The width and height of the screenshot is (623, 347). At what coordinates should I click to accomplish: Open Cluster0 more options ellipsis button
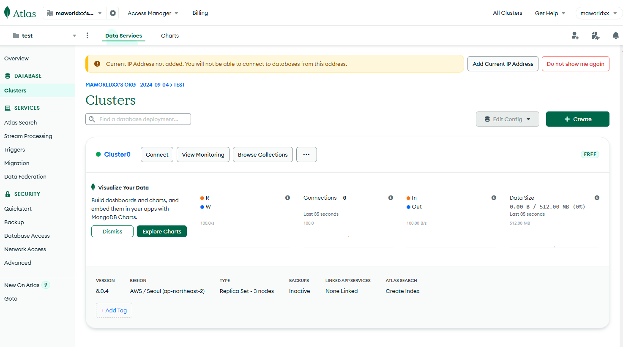306,155
